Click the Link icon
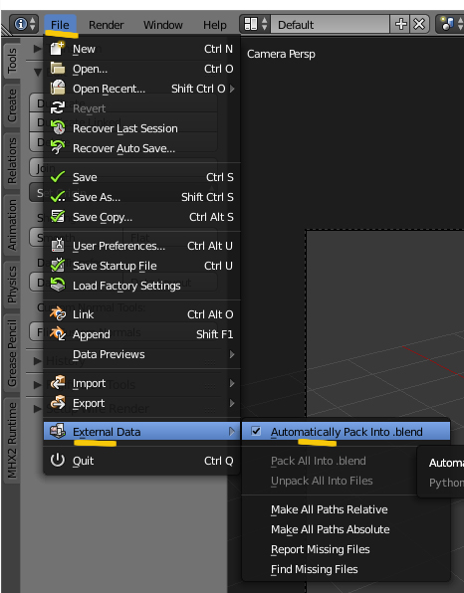 pyautogui.click(x=58, y=313)
